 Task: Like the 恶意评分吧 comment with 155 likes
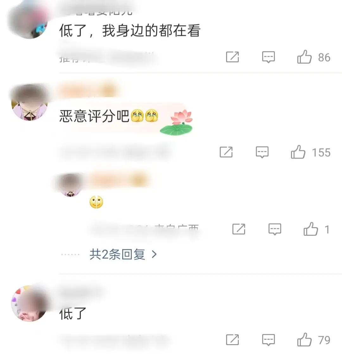tap(310, 152)
